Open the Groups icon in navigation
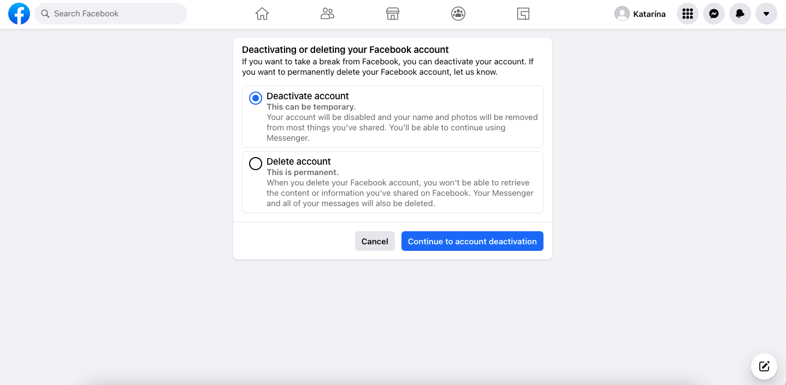The image size is (786, 385). pos(458,14)
